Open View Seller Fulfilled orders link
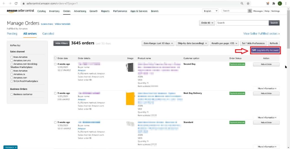This screenshot has height=149, width=290. tap(261, 34)
